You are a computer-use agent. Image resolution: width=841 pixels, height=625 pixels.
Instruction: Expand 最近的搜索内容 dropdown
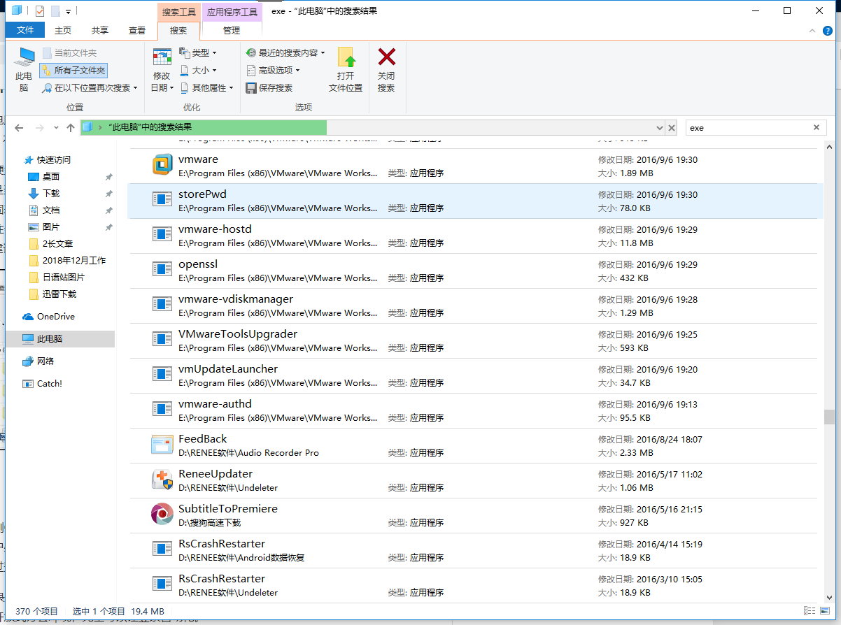285,53
